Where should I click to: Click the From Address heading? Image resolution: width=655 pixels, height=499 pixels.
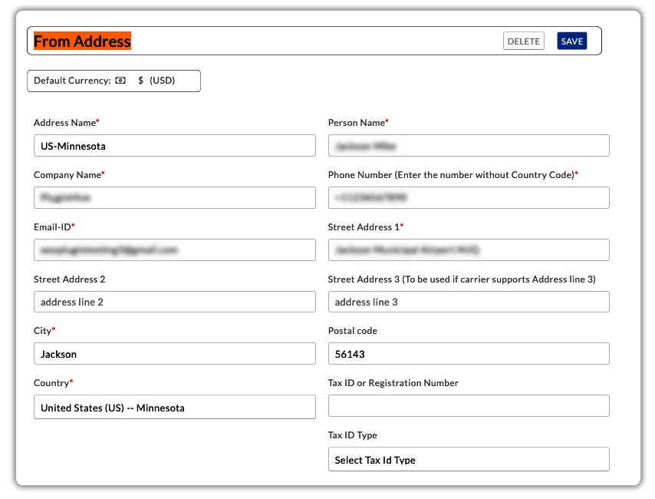click(82, 41)
